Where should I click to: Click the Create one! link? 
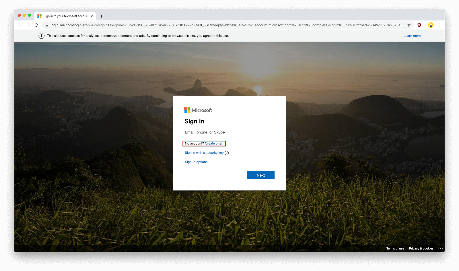point(213,144)
